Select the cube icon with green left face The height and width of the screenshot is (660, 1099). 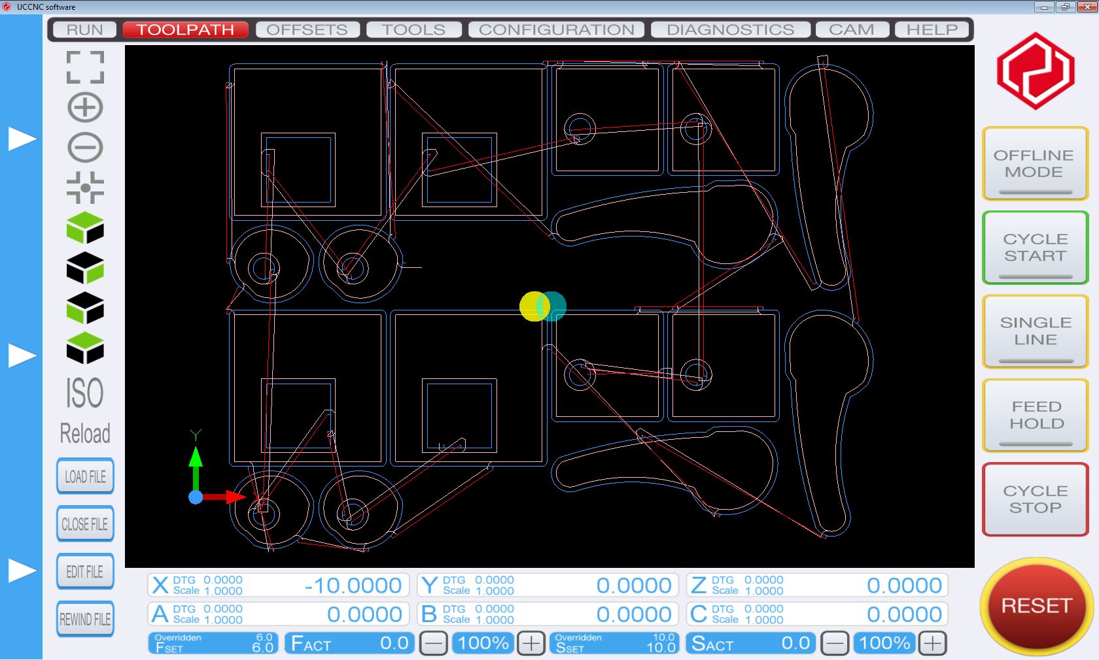(86, 308)
